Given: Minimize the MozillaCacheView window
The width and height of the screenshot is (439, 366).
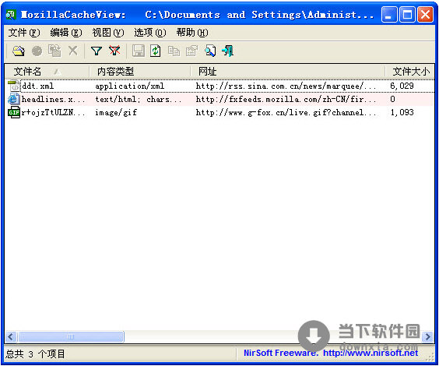Looking at the screenshot, I should [x=389, y=15].
